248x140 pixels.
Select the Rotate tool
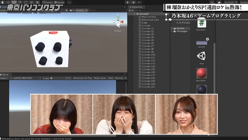click(x=14, y=2)
